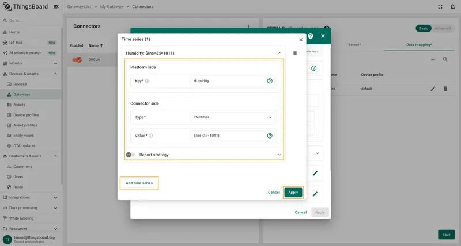Add a new connector with plus icon
Viewport: 461px width, 246px height.
click(x=248, y=26)
